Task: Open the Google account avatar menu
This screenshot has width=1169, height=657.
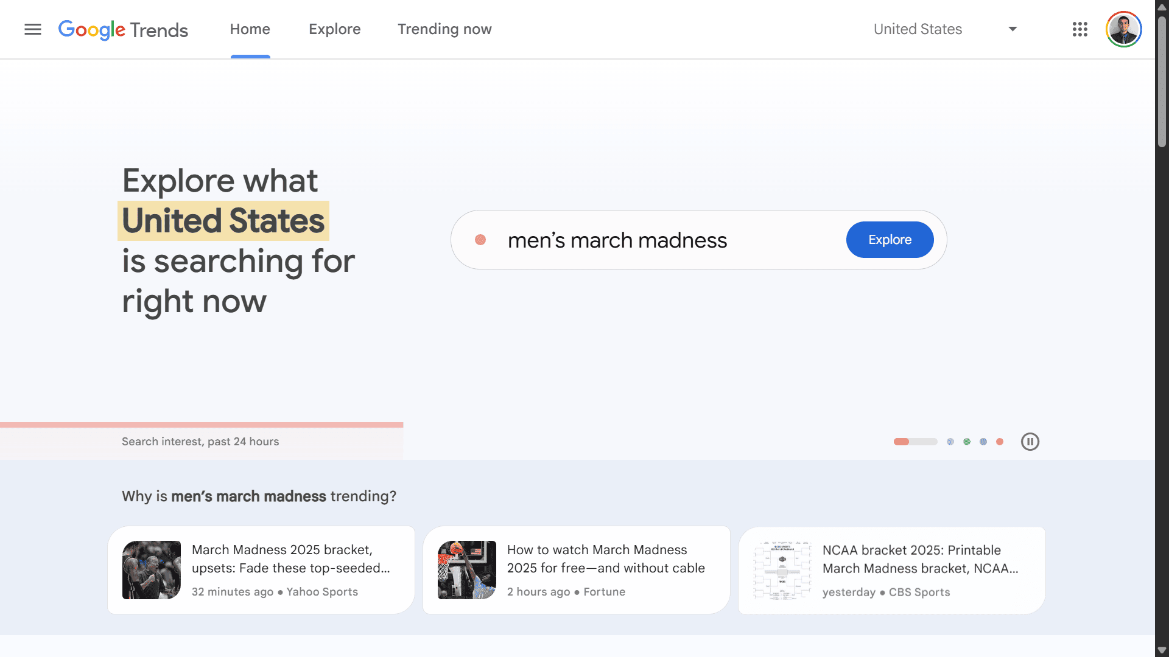Action: [x=1123, y=29]
